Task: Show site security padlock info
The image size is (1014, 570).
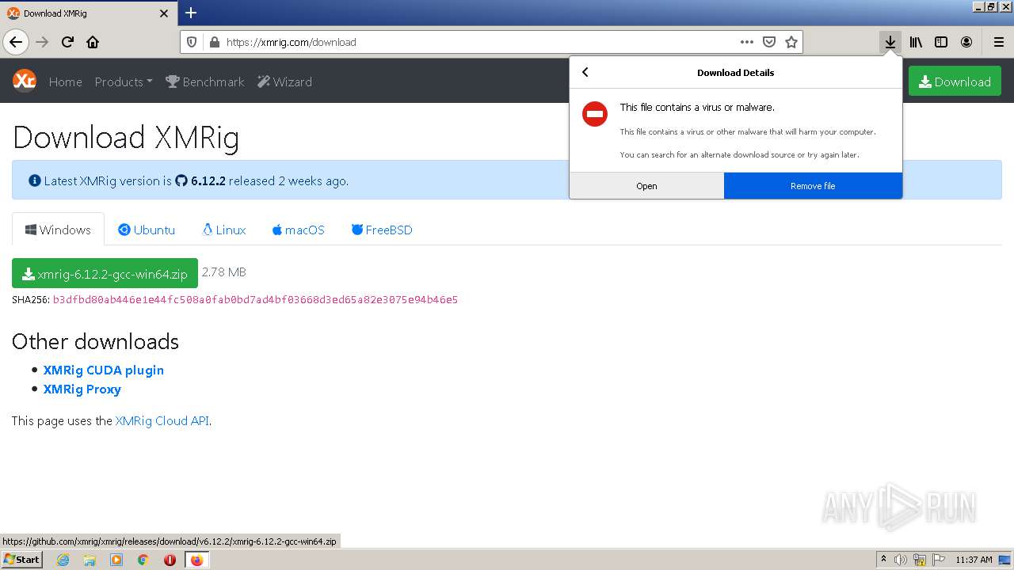Action: [214, 42]
